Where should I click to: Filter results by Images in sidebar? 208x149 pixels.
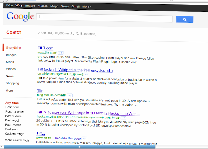click(x=11, y=55)
